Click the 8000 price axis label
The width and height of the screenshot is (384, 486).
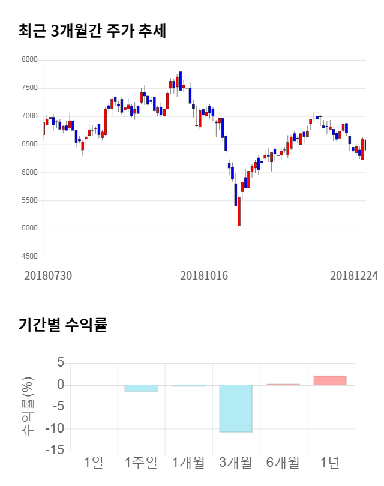pos(30,60)
